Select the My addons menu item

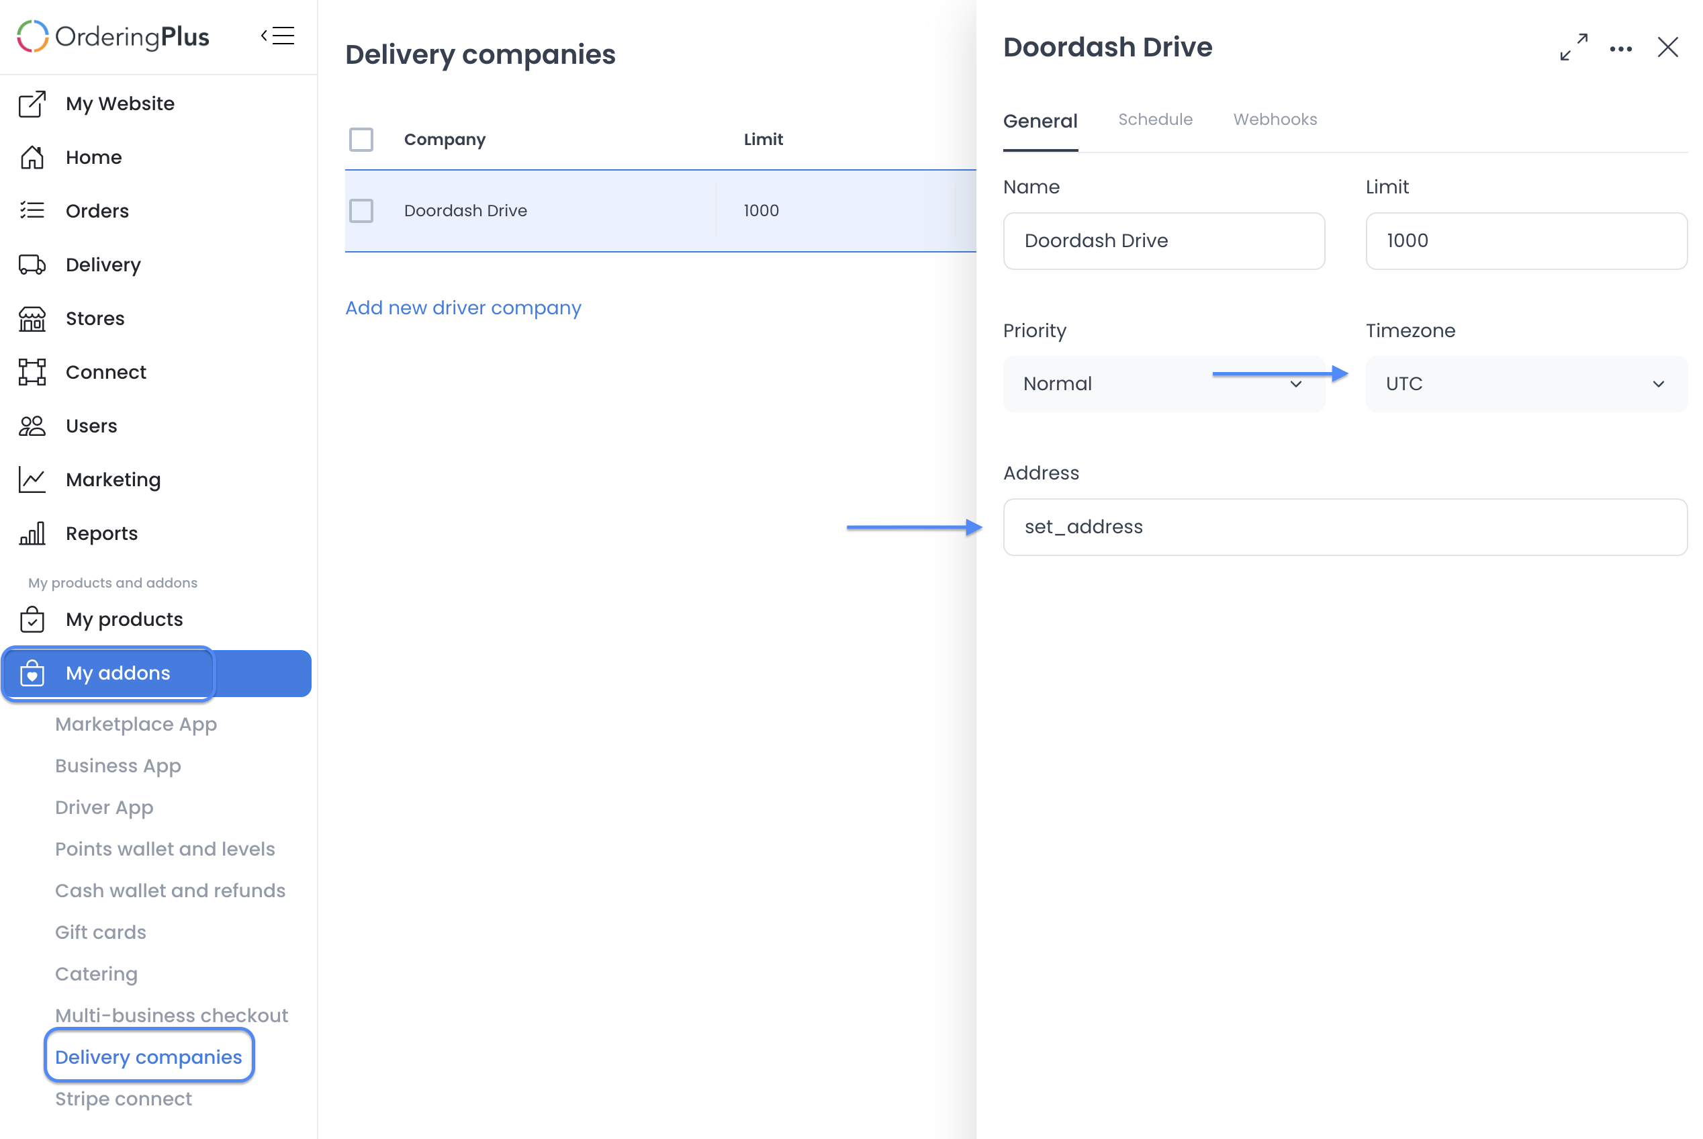(157, 674)
